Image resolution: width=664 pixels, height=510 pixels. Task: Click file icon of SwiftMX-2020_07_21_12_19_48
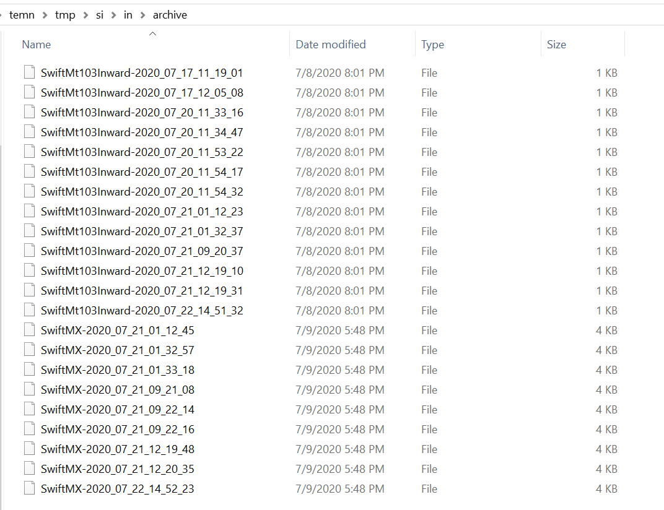pos(29,449)
